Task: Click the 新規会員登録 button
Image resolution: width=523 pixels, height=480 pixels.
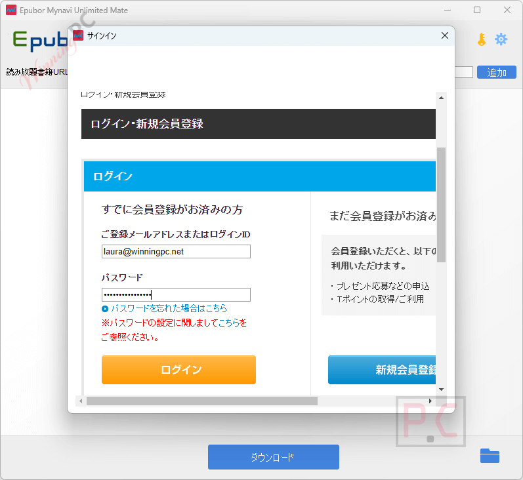Action: pos(382,370)
